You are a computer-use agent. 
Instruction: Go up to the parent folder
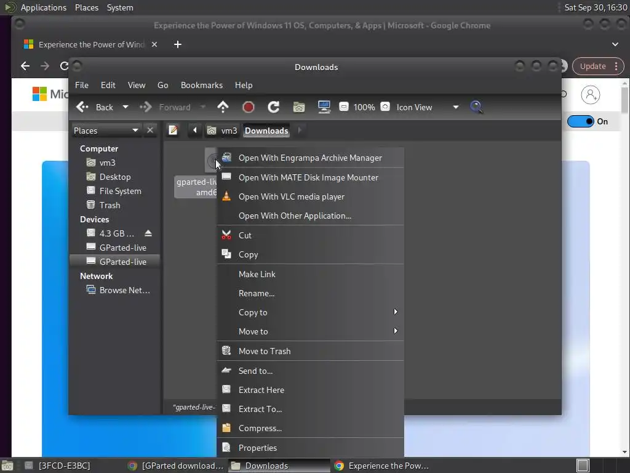[223, 107]
